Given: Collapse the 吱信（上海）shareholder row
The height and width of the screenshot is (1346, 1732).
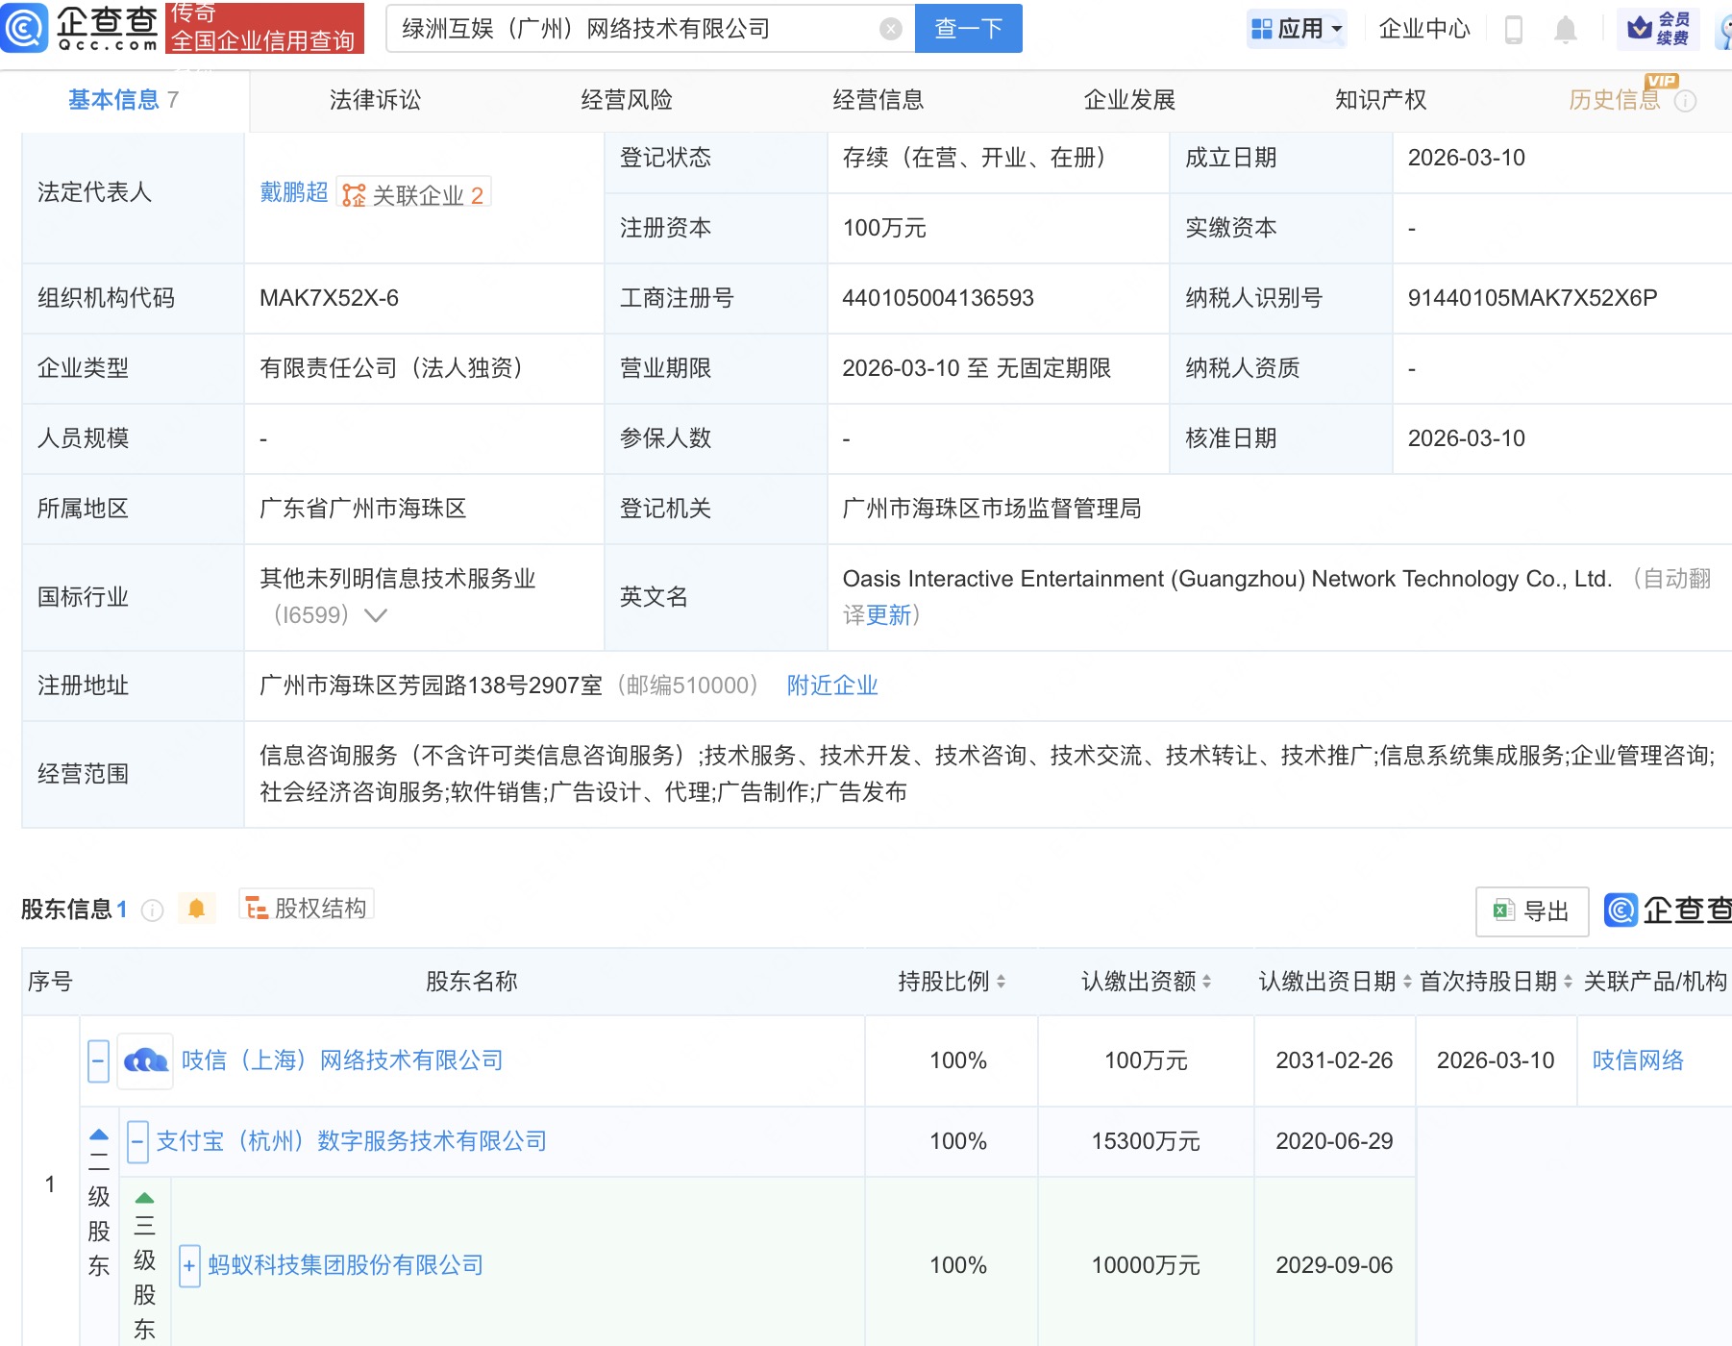Looking at the screenshot, I should (98, 1061).
